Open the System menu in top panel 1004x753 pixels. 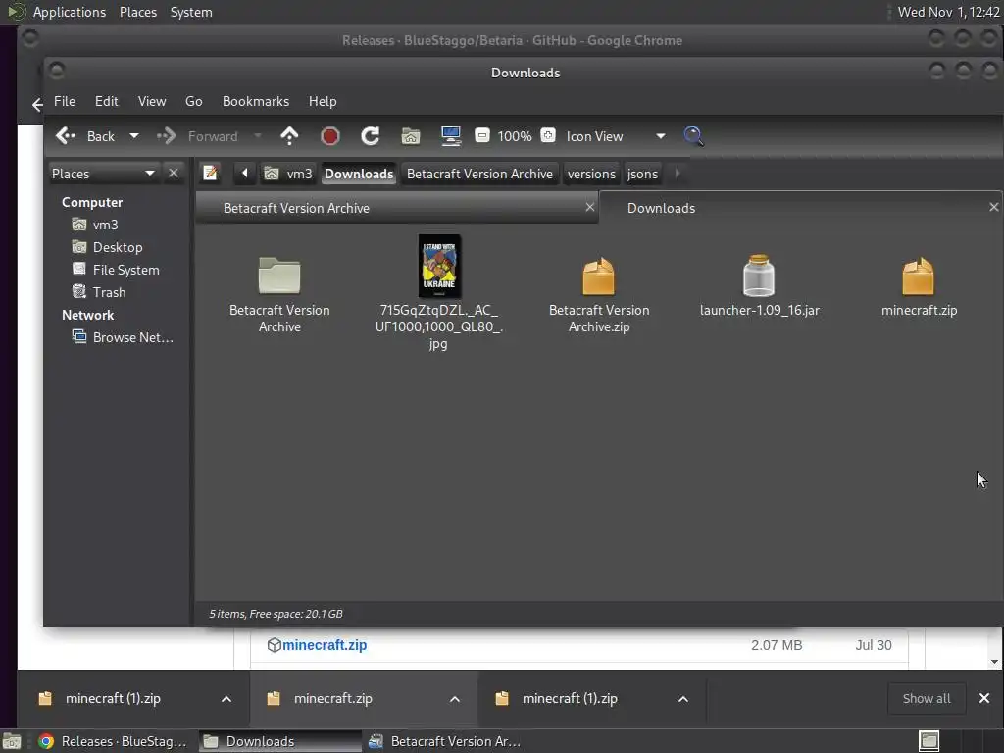tap(191, 12)
